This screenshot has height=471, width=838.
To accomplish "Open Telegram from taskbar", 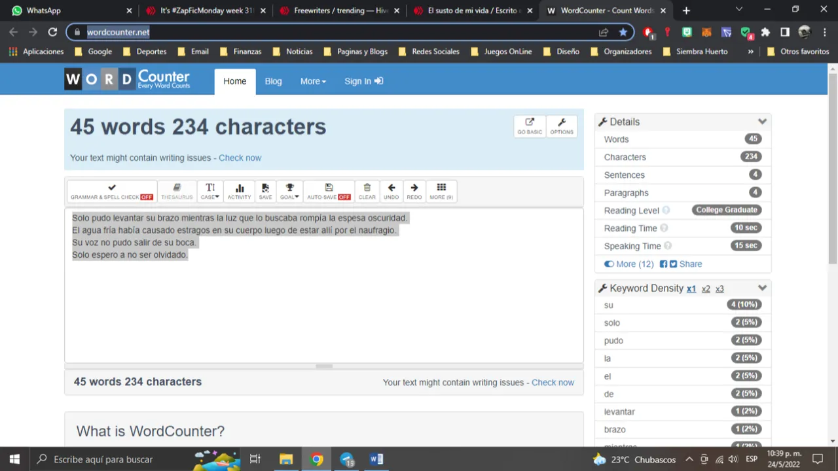I will [x=346, y=459].
